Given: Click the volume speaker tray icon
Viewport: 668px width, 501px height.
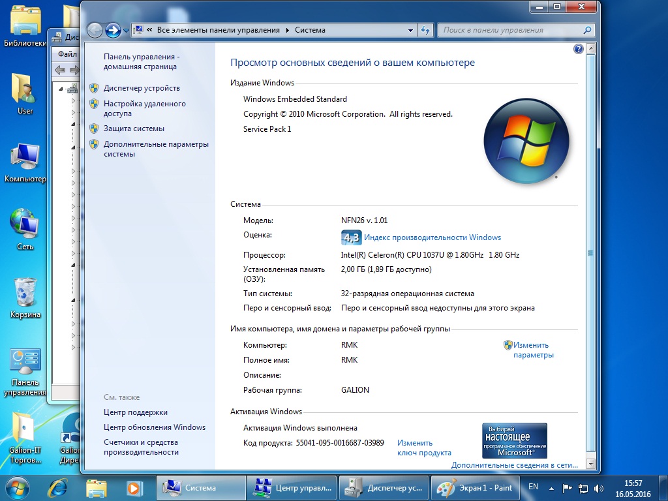Looking at the screenshot, I should click(x=600, y=487).
